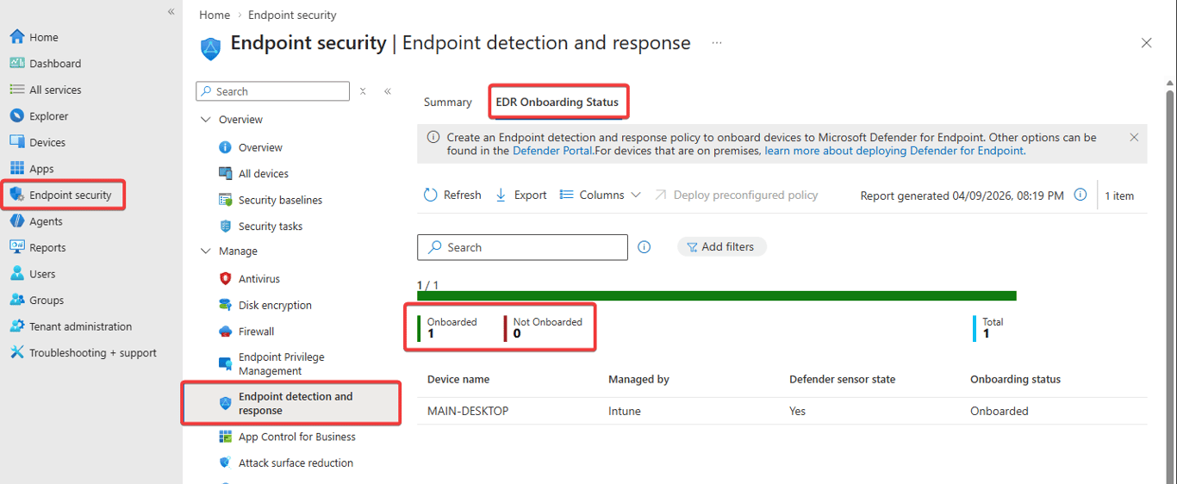Screen dimensions: 1177x484
Task: Collapse the blade menu double chevron
Action: [388, 91]
